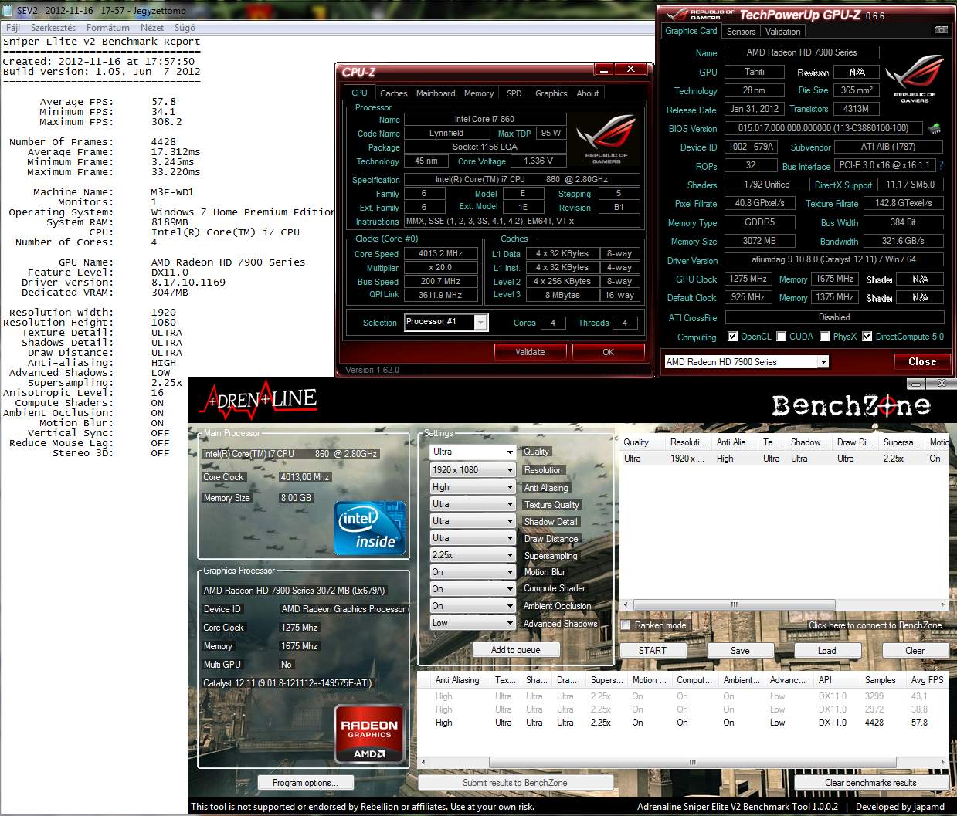Open the Súgó menu in Notepad
Viewport: 957px width, 816px height.
[185, 28]
